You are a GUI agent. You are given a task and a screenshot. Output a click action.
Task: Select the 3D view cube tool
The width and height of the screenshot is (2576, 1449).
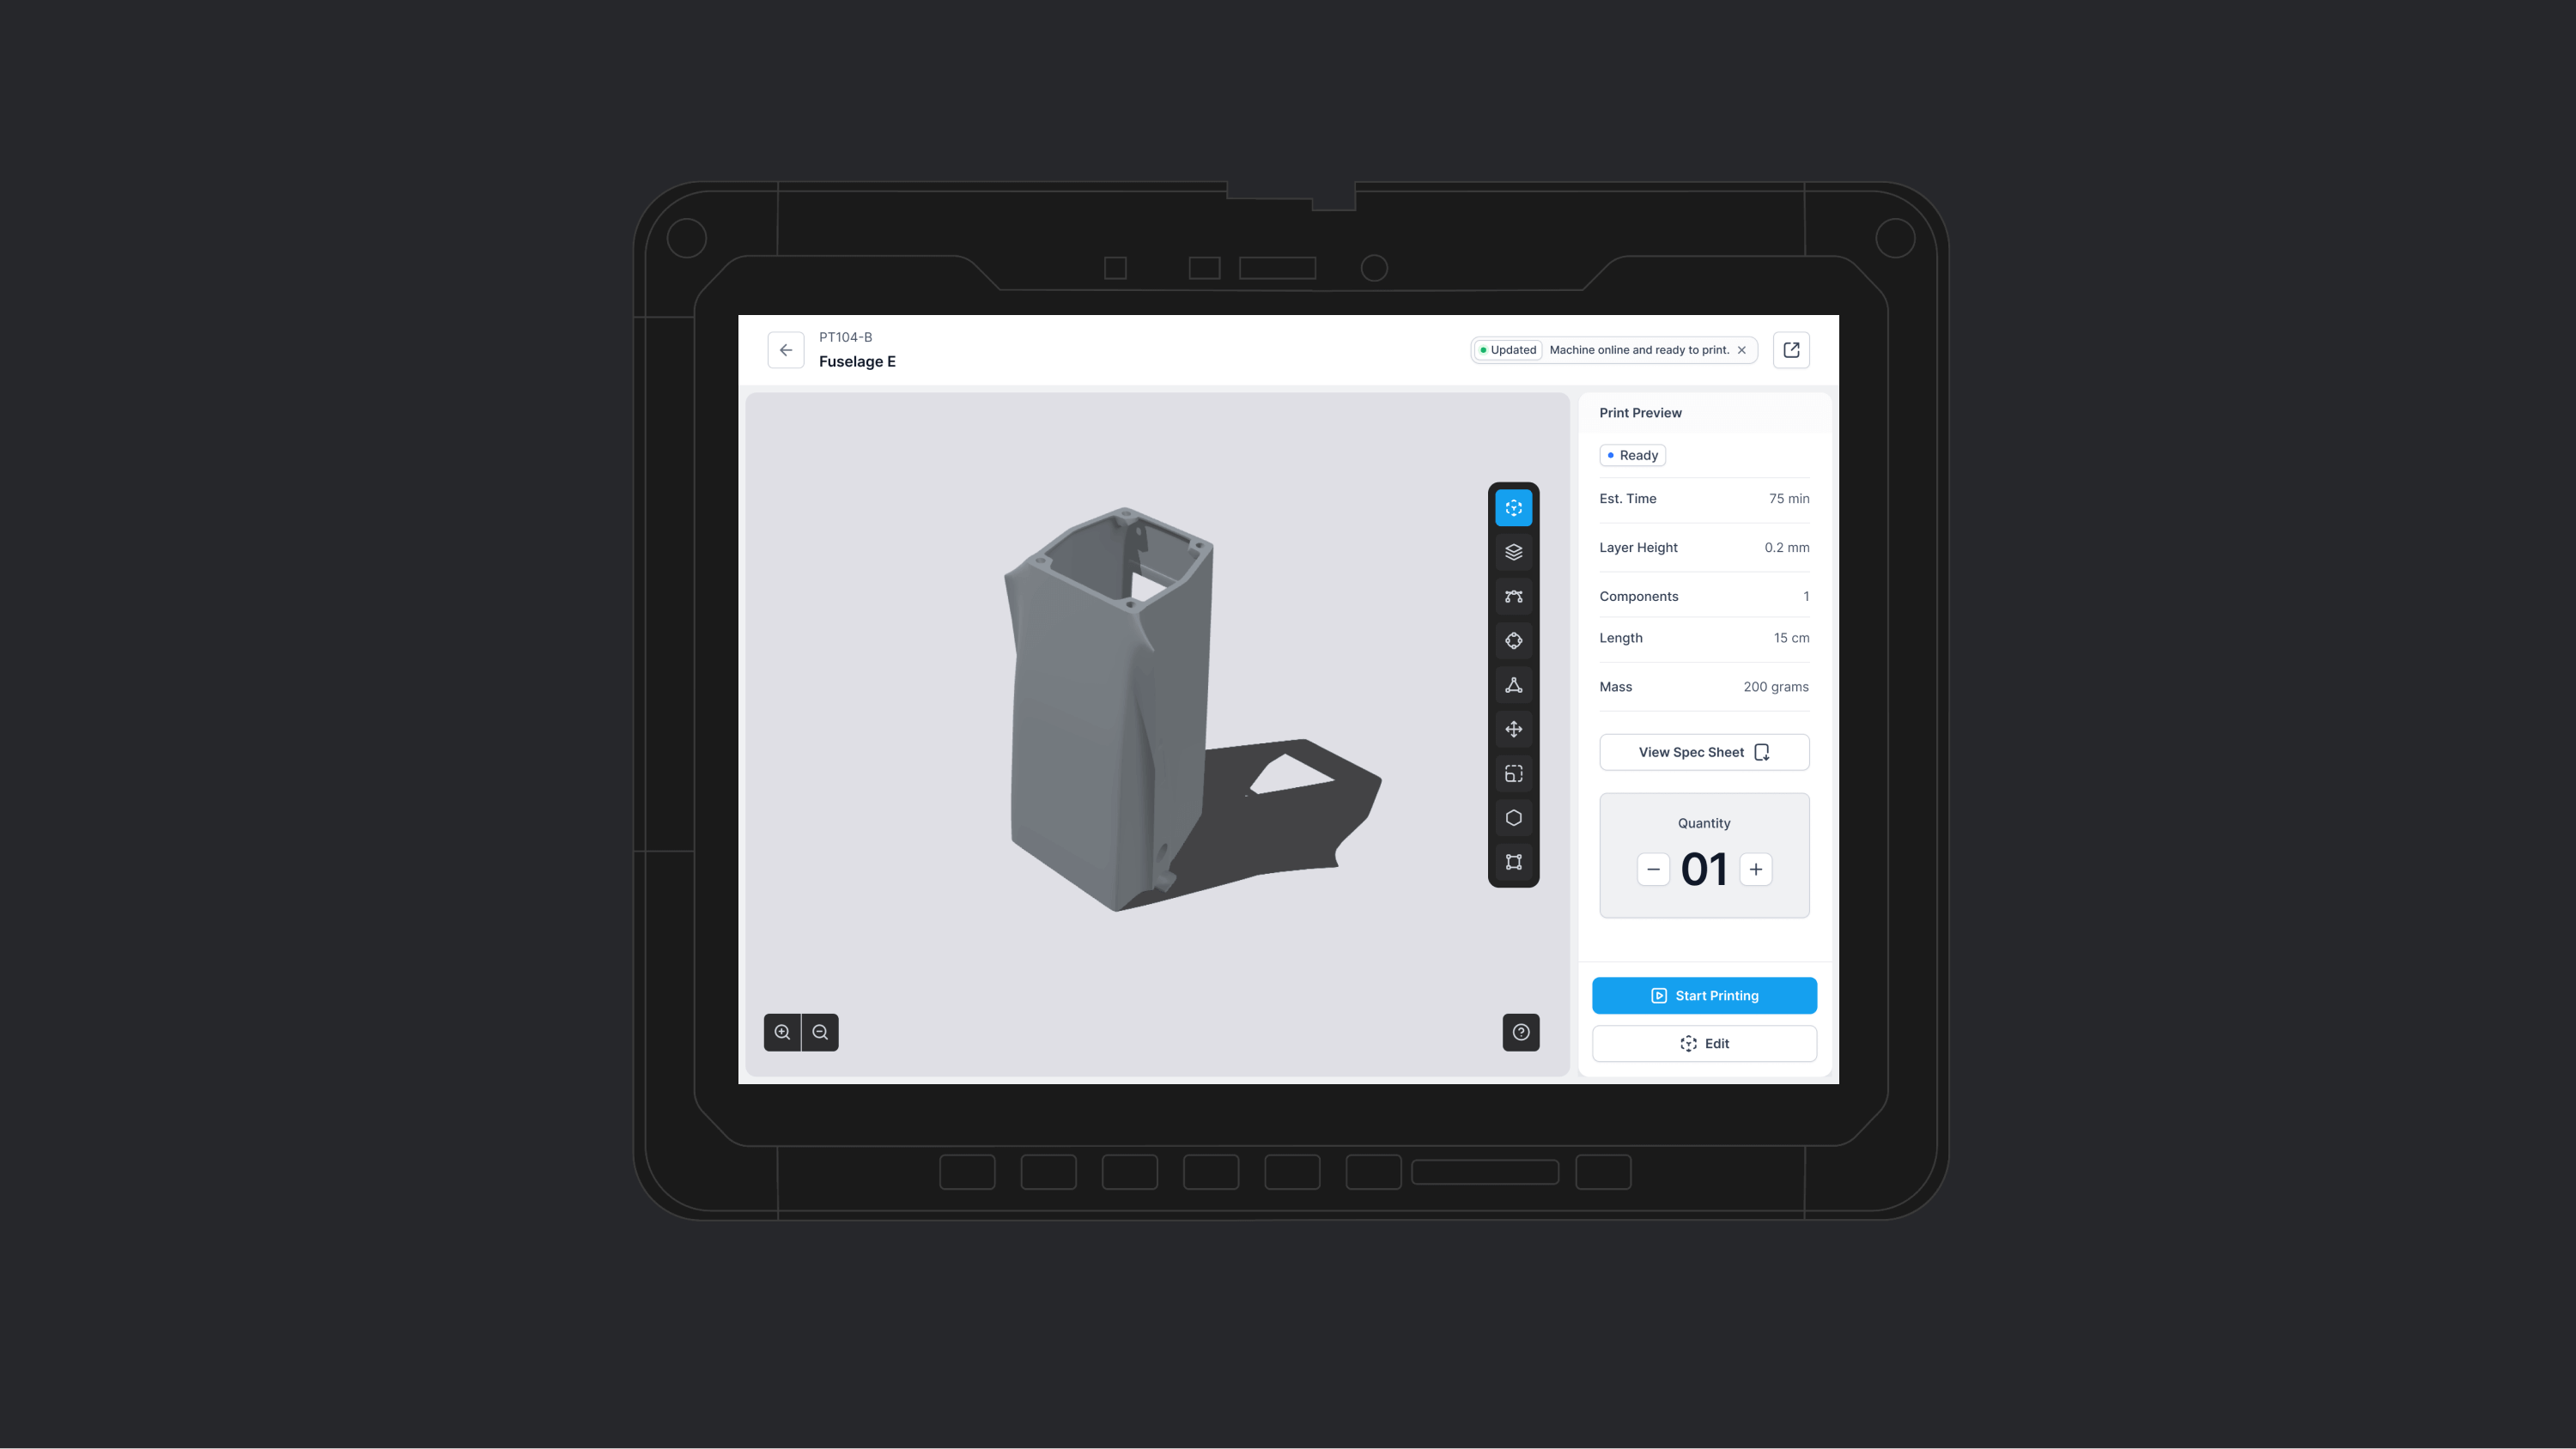(x=1513, y=508)
